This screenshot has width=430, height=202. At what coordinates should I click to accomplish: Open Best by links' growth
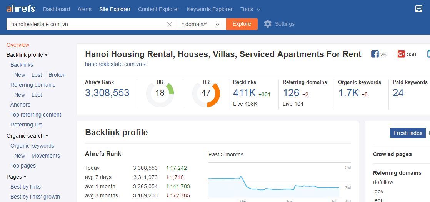coord(35,197)
